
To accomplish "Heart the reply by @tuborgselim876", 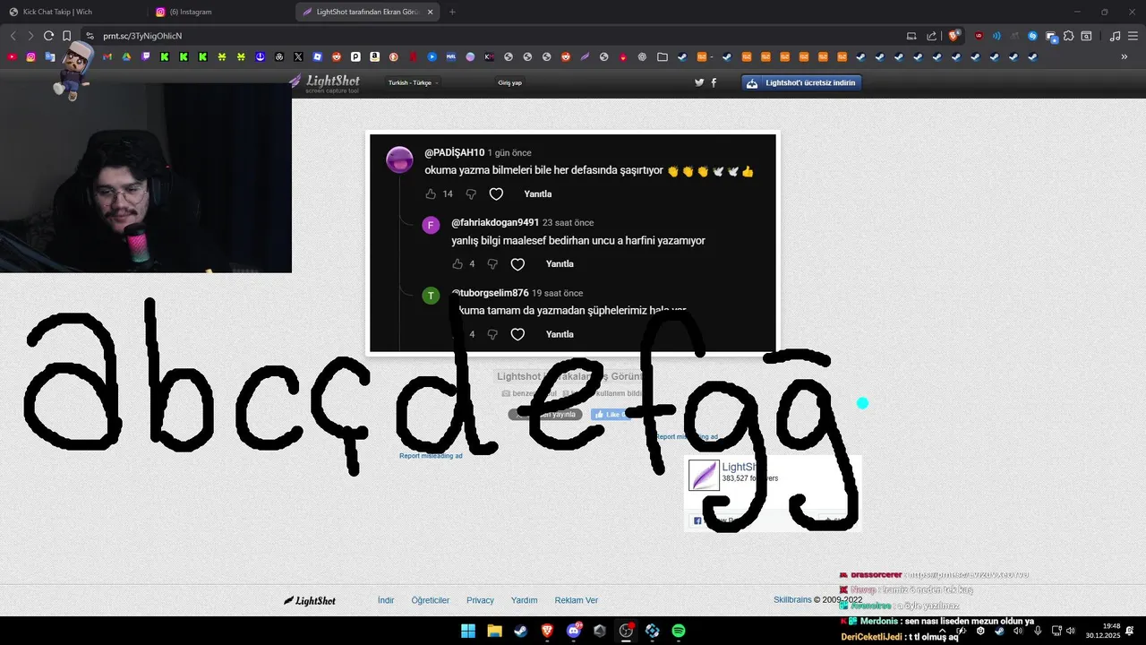I will (x=517, y=334).
